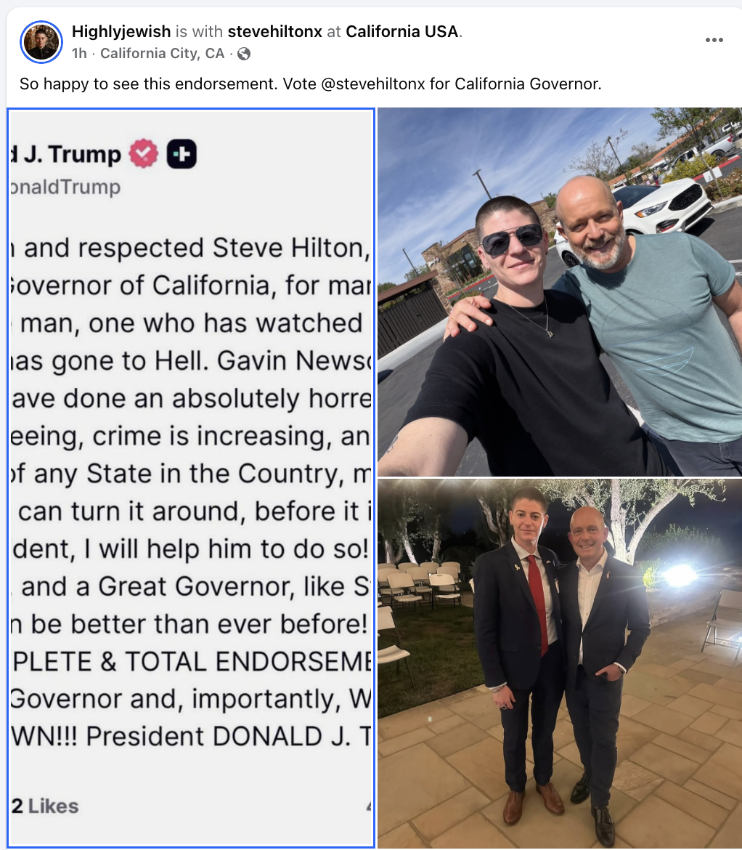This screenshot has width=742, height=850.
Task: Click the 1h post timestamp
Action: coord(79,54)
